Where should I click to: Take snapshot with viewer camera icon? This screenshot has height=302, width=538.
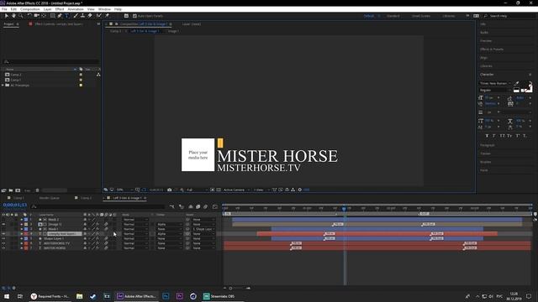(x=170, y=190)
